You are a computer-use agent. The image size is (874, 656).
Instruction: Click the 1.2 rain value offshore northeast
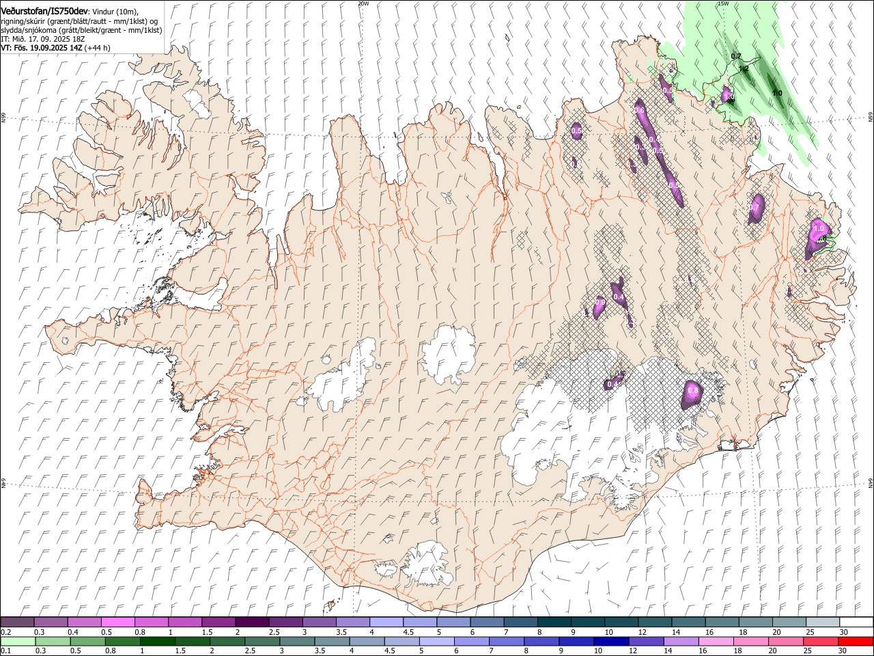tap(744, 68)
